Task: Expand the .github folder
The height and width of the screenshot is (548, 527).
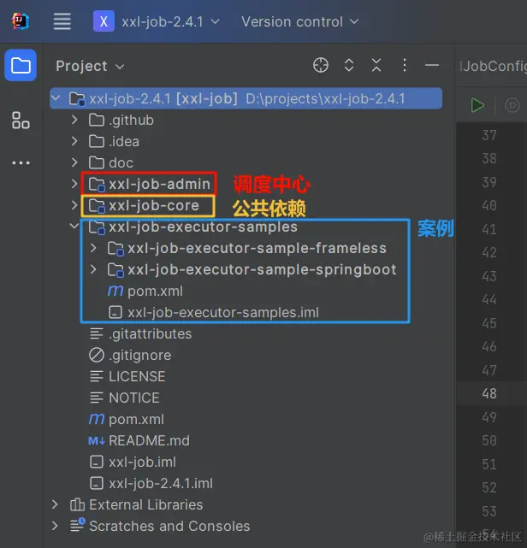Action: (x=74, y=120)
